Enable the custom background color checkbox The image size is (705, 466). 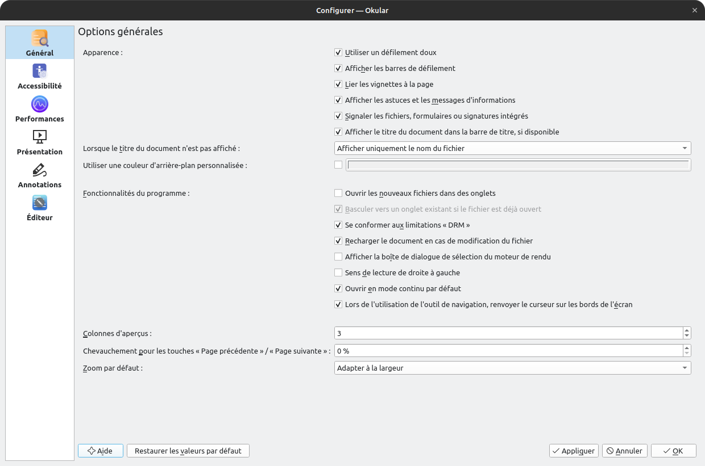click(338, 165)
